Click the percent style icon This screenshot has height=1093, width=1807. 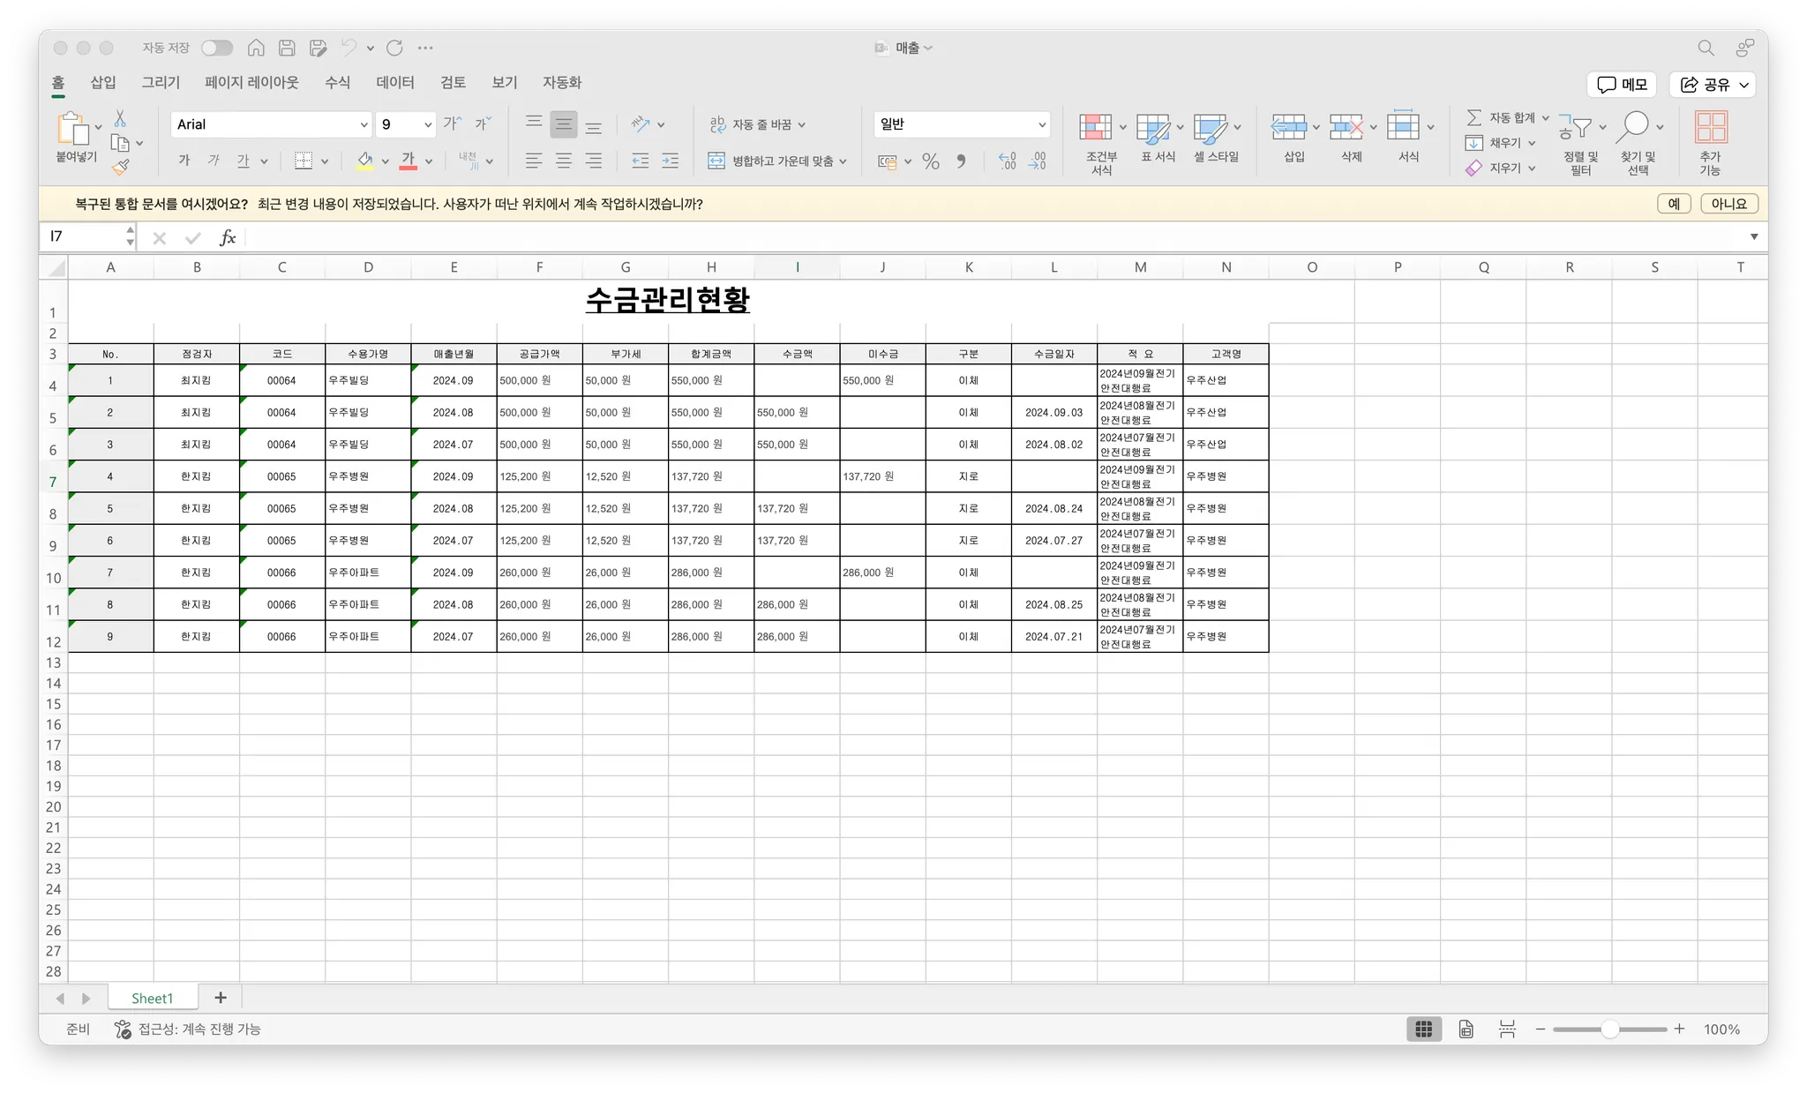930,161
